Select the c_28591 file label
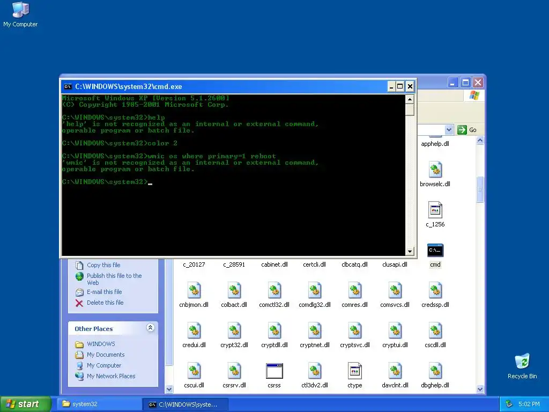The height and width of the screenshot is (412, 549). point(234,264)
